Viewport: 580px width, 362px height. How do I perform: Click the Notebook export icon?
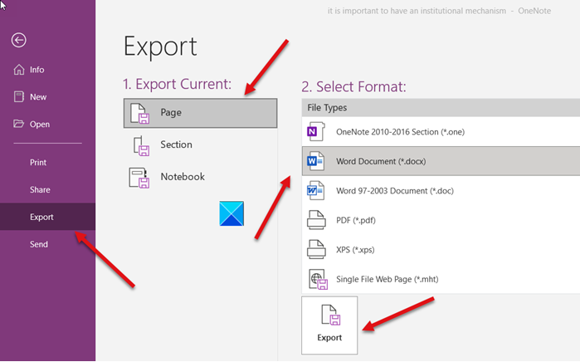point(139,177)
